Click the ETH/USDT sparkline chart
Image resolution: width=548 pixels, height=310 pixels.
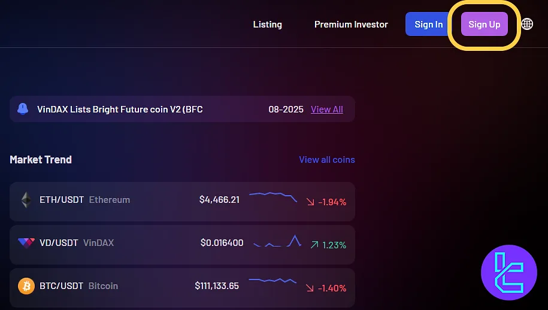tap(273, 196)
